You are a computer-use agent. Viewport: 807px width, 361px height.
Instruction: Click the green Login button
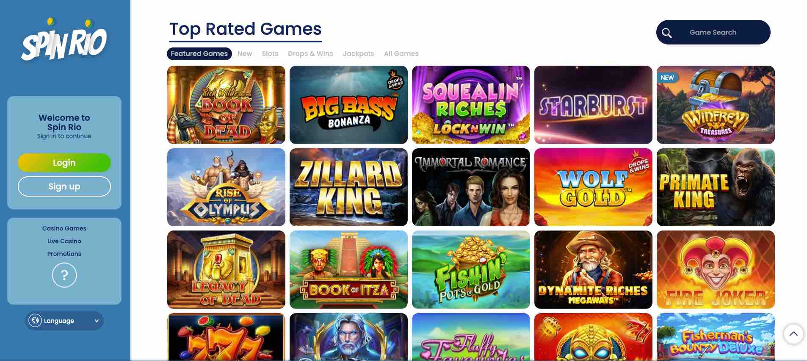[x=64, y=163]
